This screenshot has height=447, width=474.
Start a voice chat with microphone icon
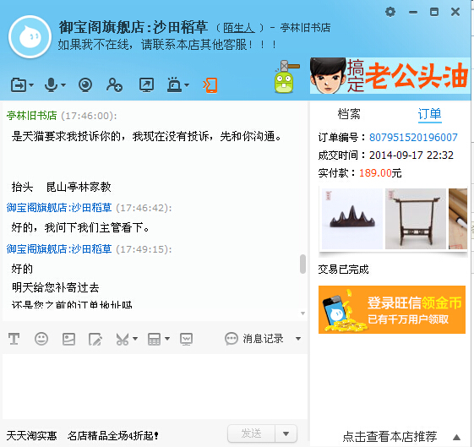51,85
